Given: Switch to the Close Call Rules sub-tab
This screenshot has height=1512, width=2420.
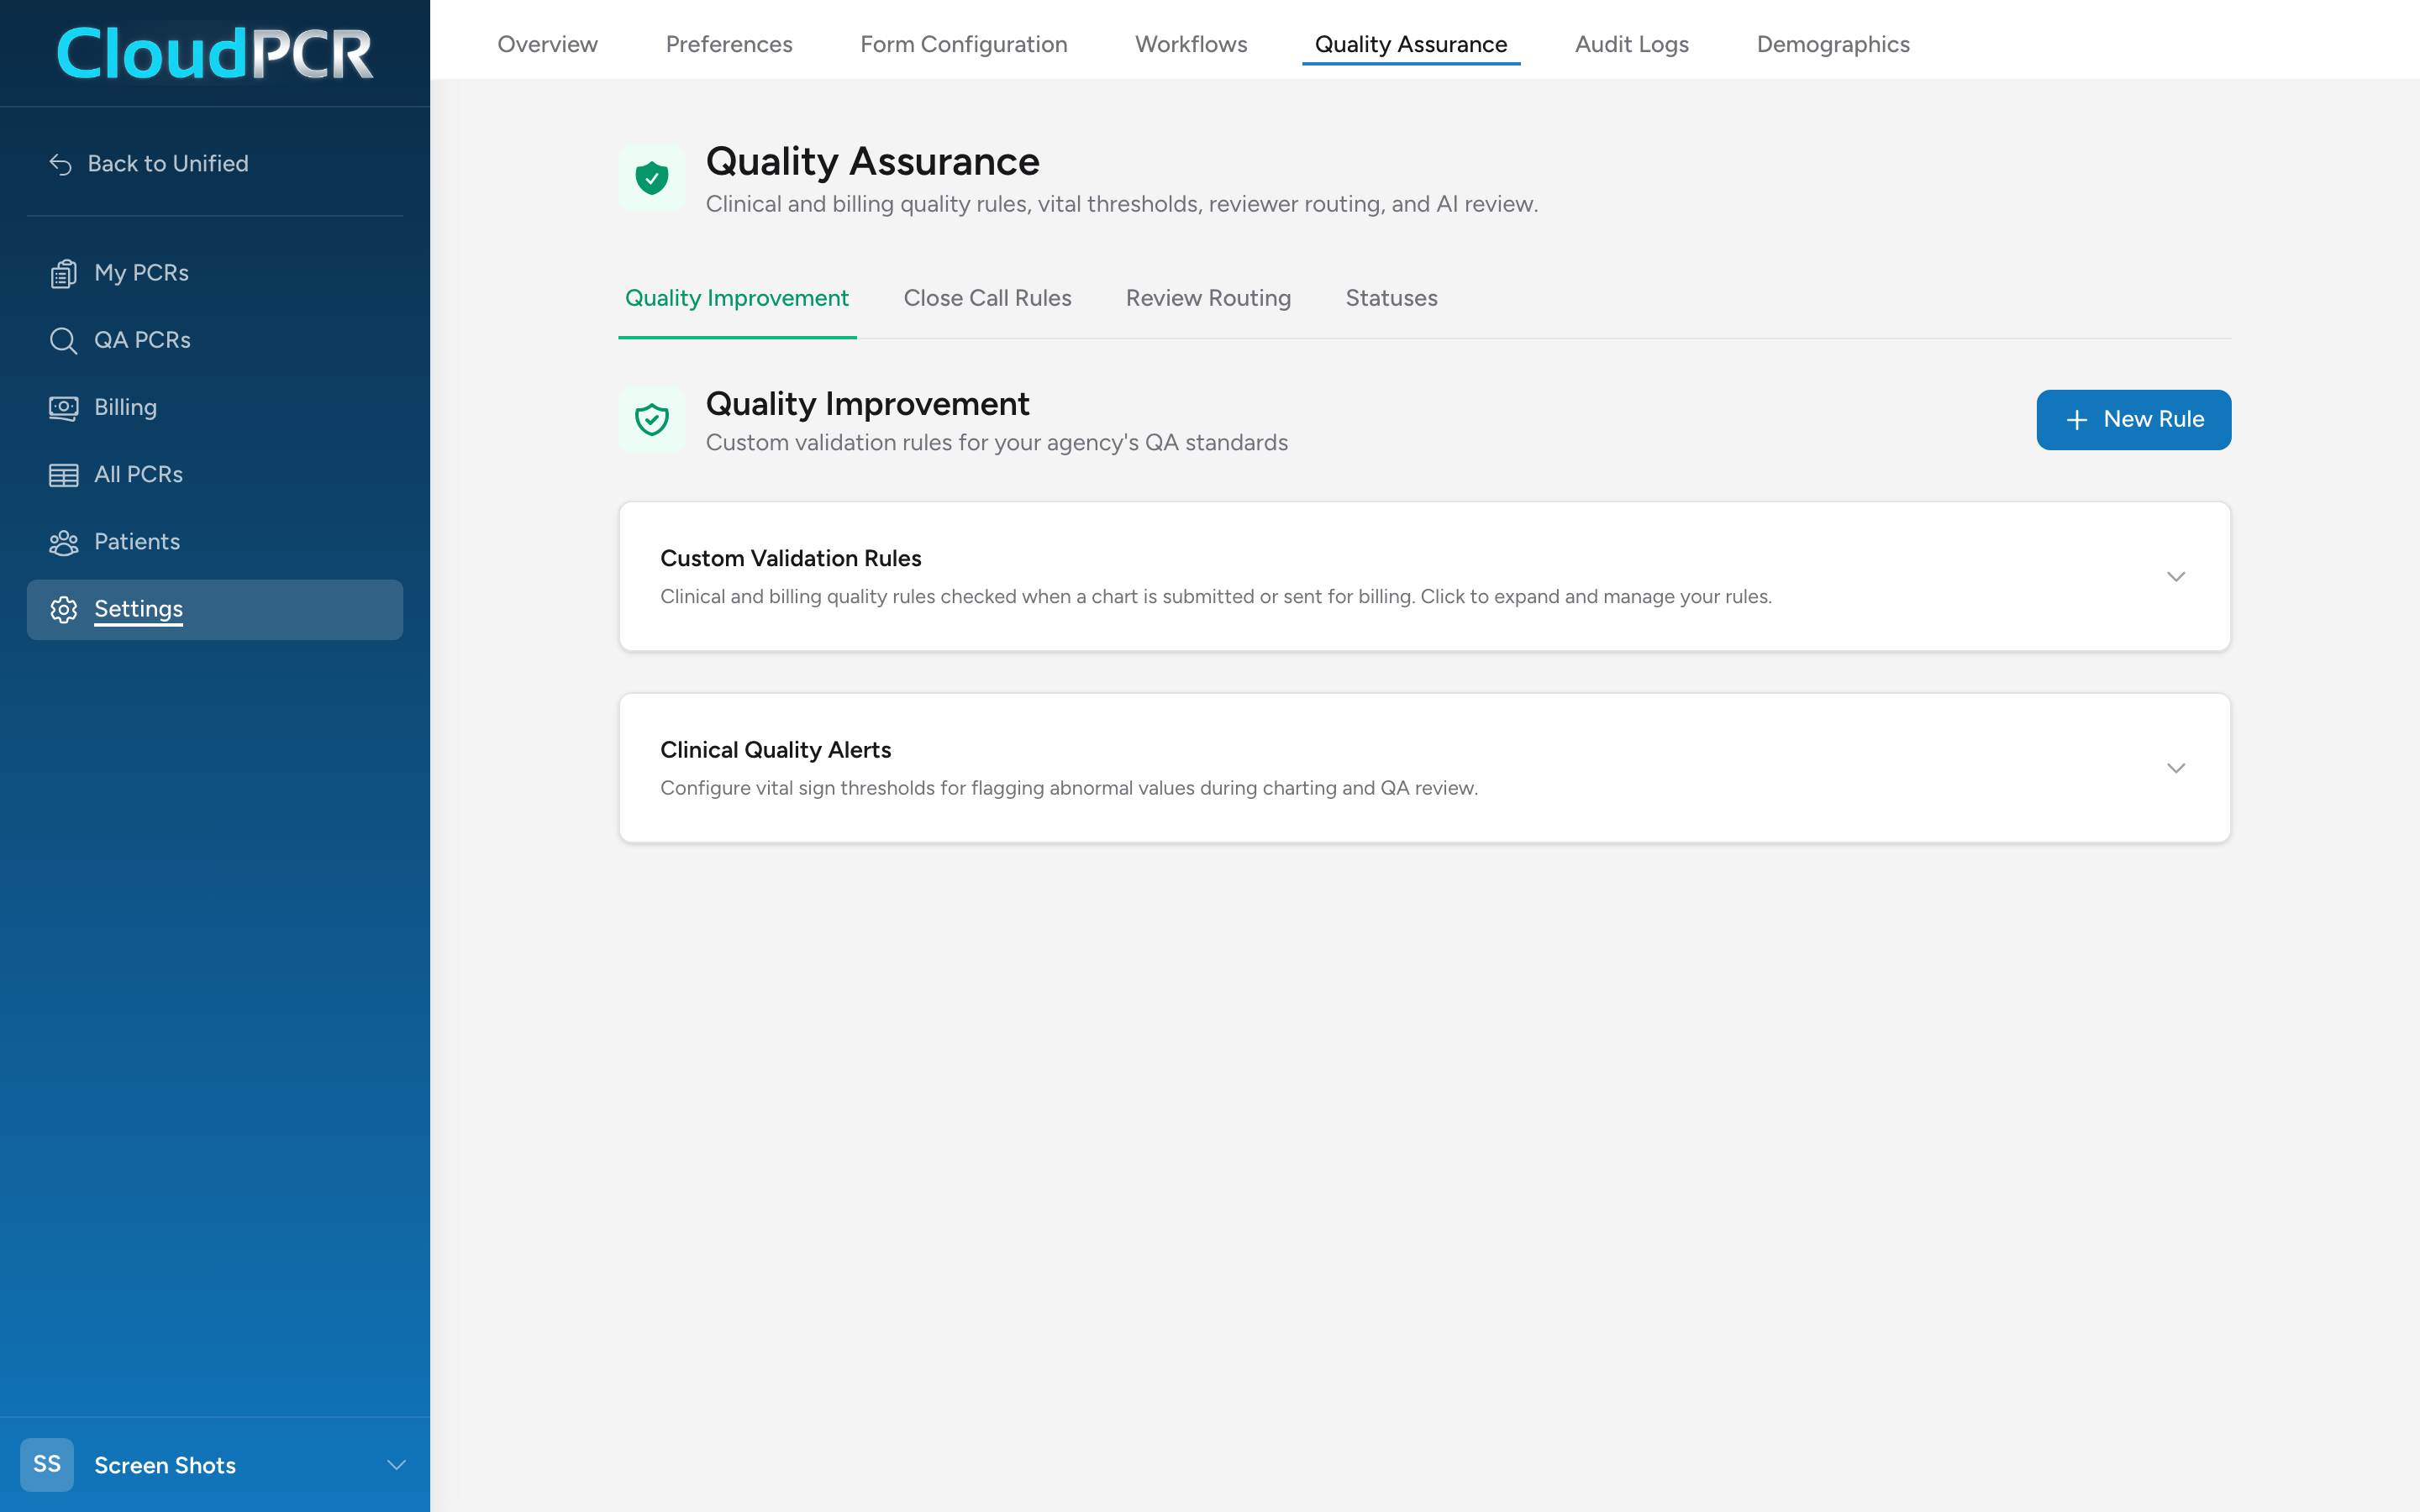Looking at the screenshot, I should pos(987,298).
